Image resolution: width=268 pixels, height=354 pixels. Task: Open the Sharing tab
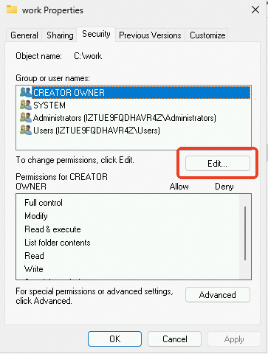[x=60, y=35]
